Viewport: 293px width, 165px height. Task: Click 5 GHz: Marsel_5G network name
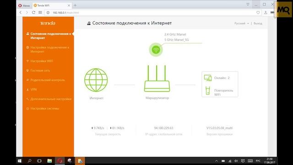tap(177, 40)
